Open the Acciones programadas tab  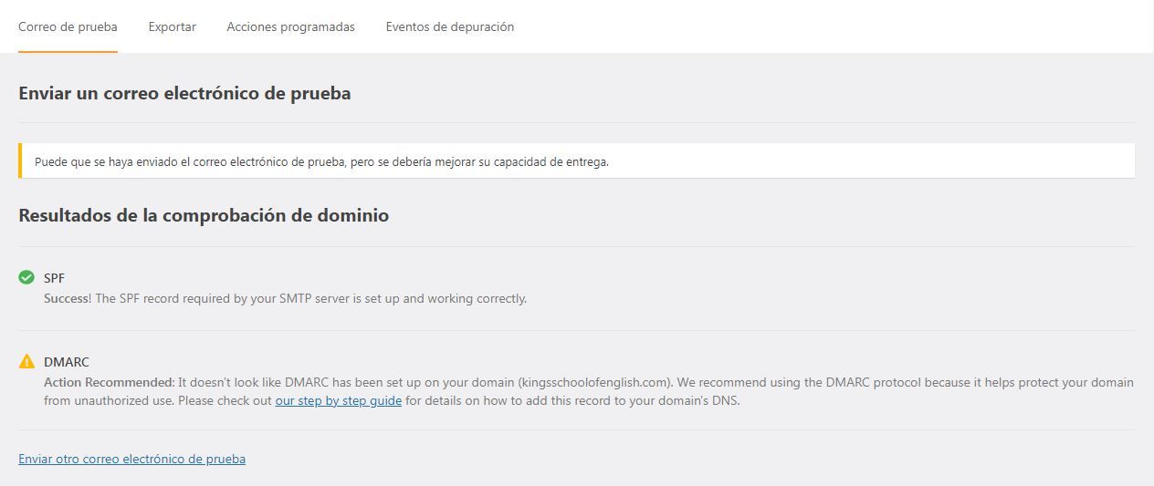[290, 26]
